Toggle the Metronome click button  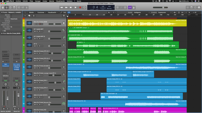tap(134, 8)
